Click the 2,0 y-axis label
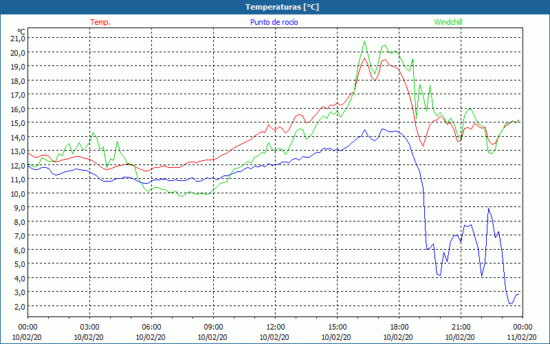 [20, 306]
